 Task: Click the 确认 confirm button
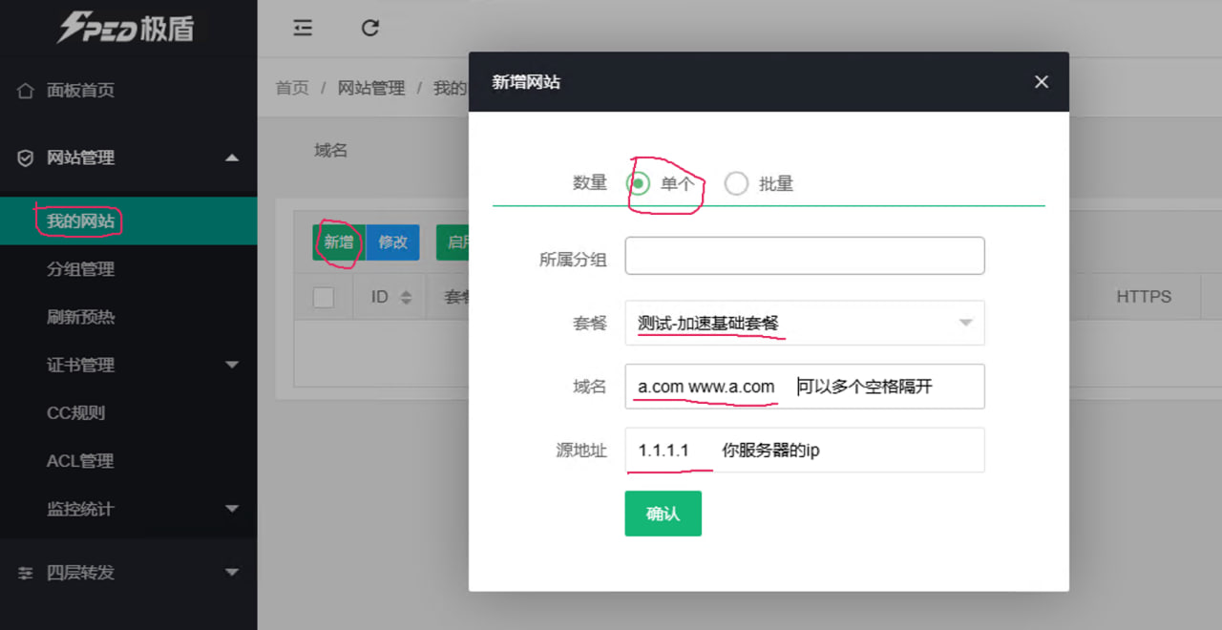click(x=663, y=514)
